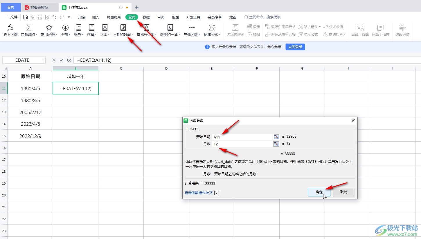This screenshot has width=421, height=239.
Task: Click the cancel X icon in formula bar
Action: click(x=54, y=60)
